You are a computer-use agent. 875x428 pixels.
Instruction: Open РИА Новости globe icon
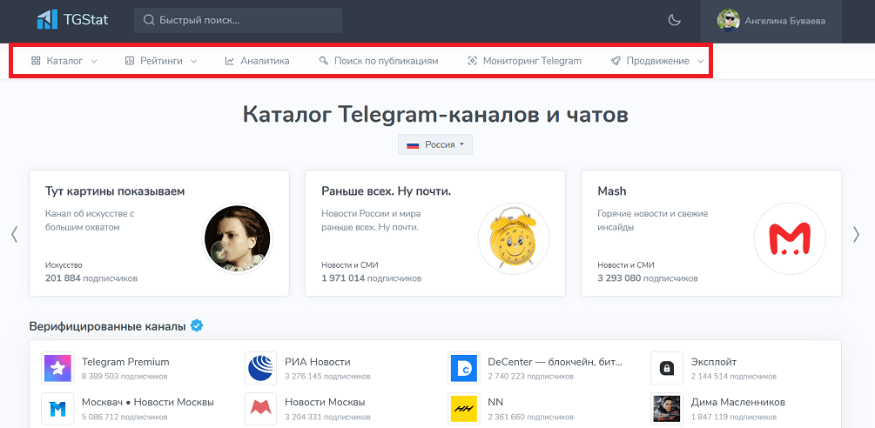pyautogui.click(x=260, y=368)
